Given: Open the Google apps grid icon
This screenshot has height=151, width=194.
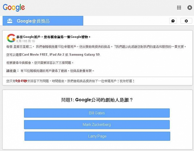Looking at the screenshot, I should [x=179, y=8].
